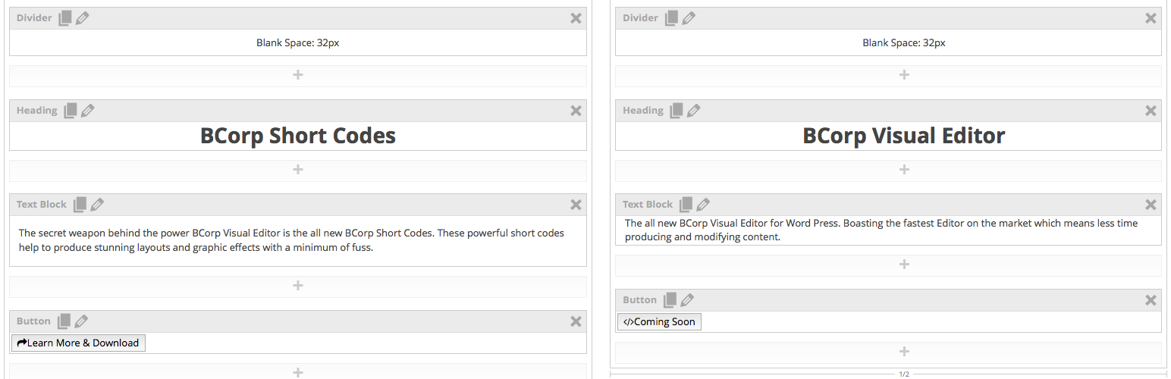Add element below BCorp Visual Editor heading
This screenshot has width=1171, height=379.
click(903, 170)
